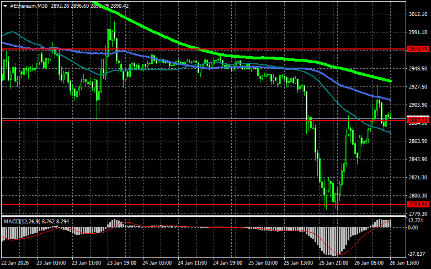Image resolution: width=431 pixels, height=269 pixels.
Task: Click the MACD values 8.762 8.294
Action: (56, 221)
